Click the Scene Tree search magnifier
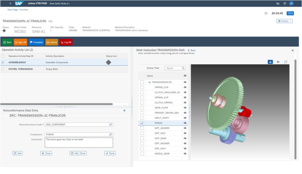This screenshot has height=174, width=302. tap(183, 68)
